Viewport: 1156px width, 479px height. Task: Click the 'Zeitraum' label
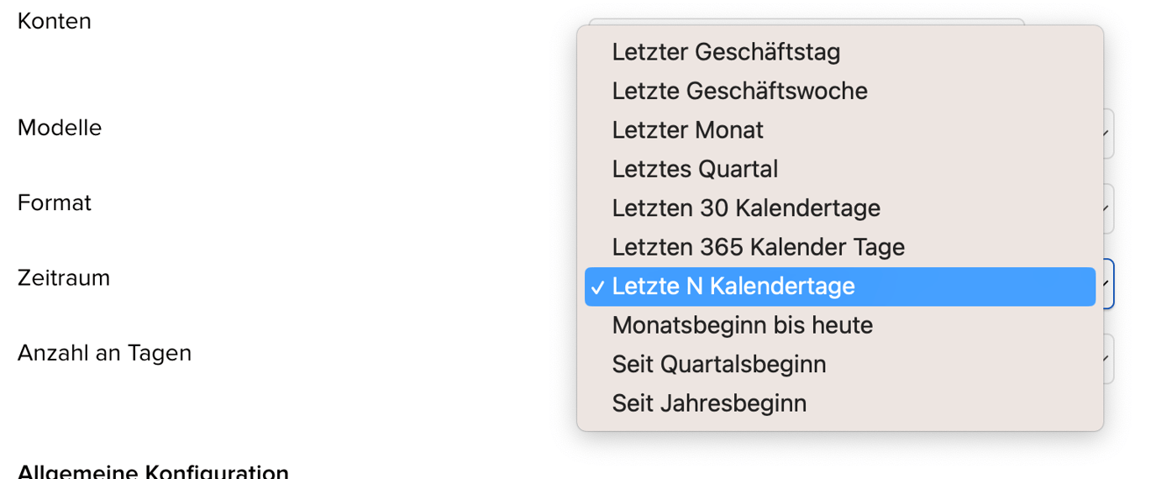pos(64,278)
